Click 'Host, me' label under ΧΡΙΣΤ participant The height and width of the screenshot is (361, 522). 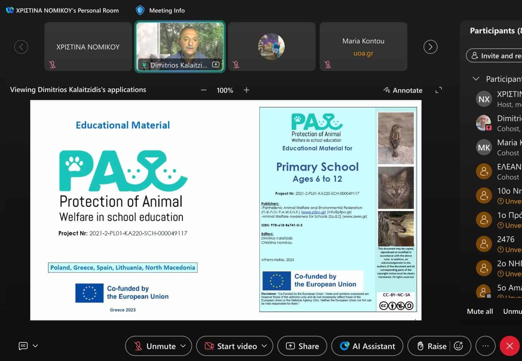click(510, 104)
